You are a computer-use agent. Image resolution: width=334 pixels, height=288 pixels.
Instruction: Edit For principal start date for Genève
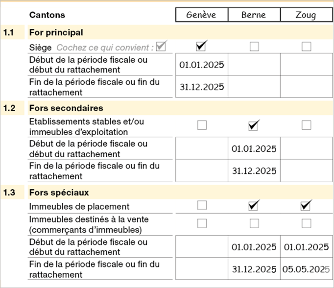point(202,65)
